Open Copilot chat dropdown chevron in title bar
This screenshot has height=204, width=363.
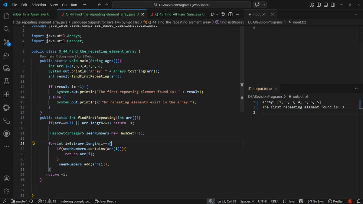[264, 5]
